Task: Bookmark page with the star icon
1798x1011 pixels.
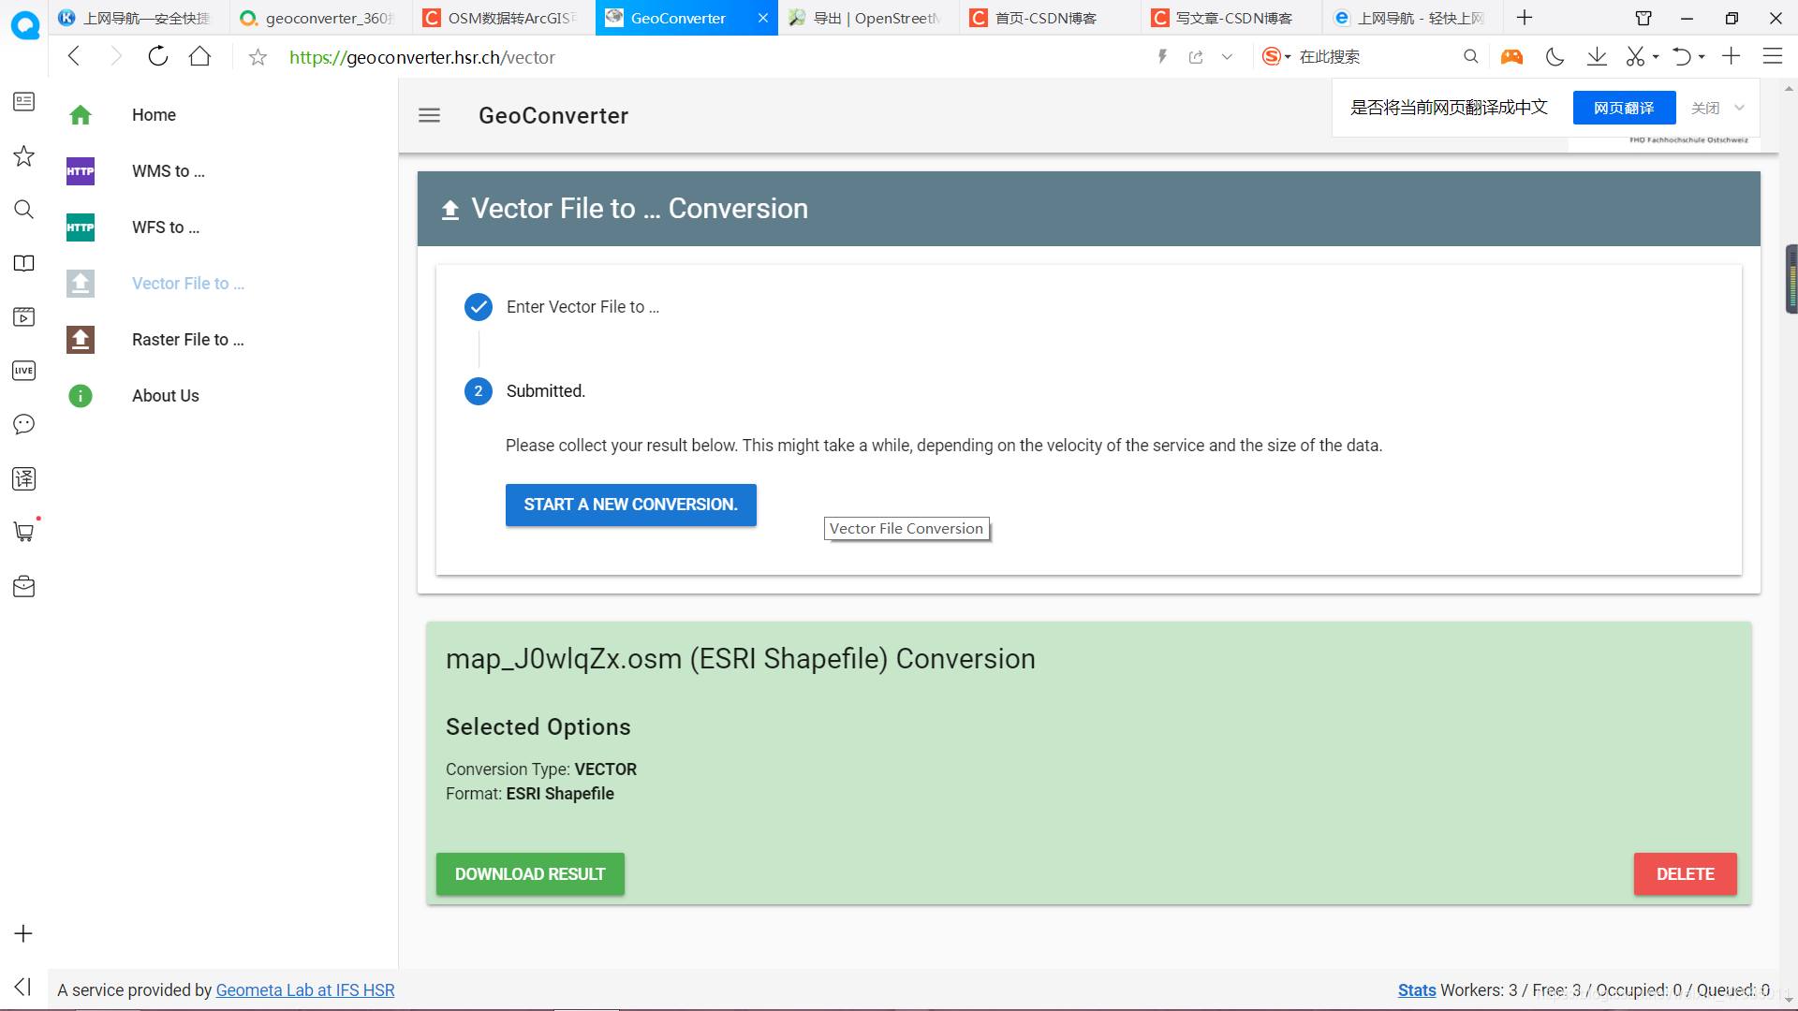Action: pyautogui.click(x=258, y=58)
